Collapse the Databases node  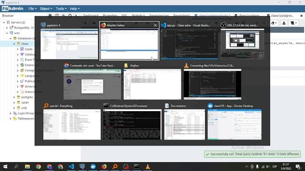(10, 38)
